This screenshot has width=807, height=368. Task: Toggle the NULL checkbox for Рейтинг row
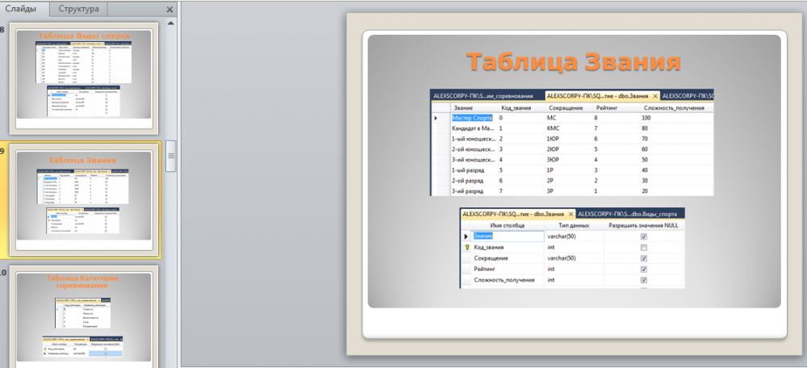pos(644,270)
